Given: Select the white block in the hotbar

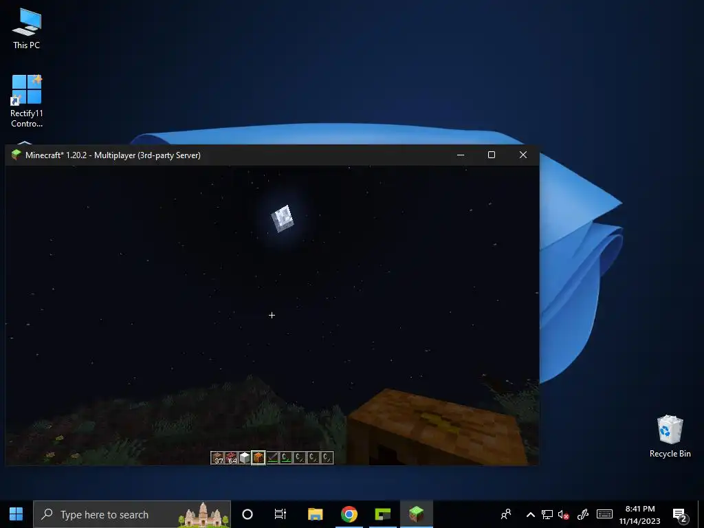Looking at the screenshot, I should point(245,457).
